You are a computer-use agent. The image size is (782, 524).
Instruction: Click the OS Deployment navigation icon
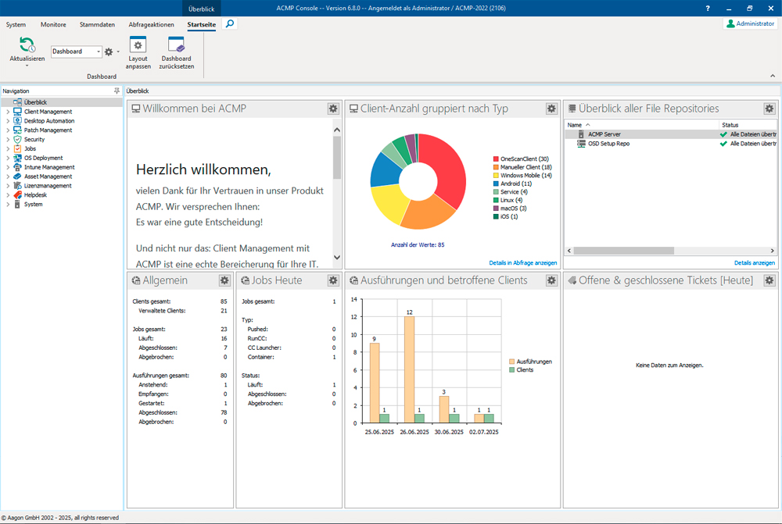[17, 158]
